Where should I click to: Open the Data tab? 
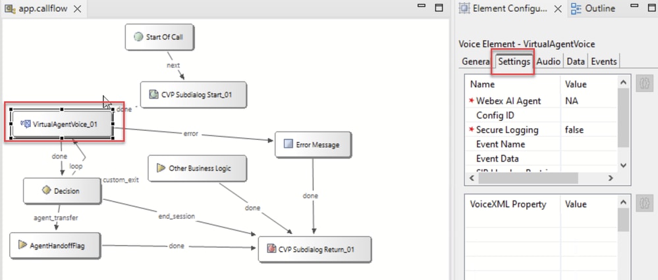click(575, 61)
